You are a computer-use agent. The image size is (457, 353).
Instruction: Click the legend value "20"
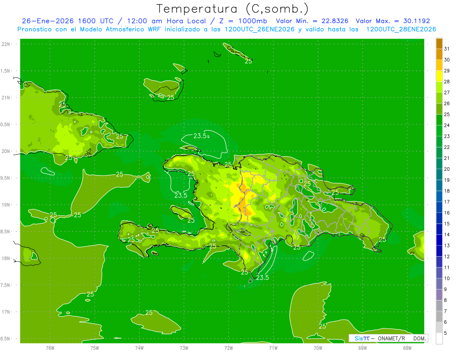point(447,169)
